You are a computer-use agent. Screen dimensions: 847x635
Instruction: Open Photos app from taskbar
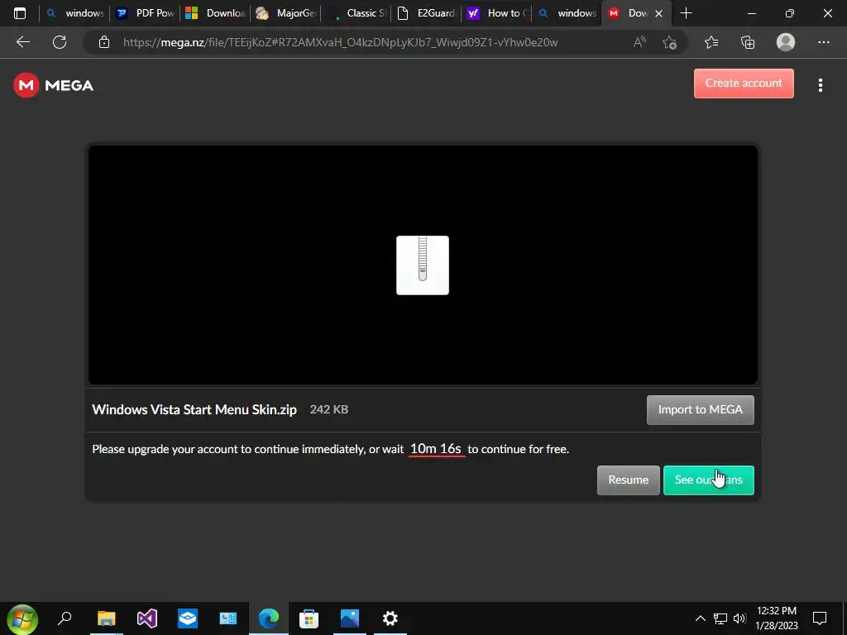click(x=350, y=618)
